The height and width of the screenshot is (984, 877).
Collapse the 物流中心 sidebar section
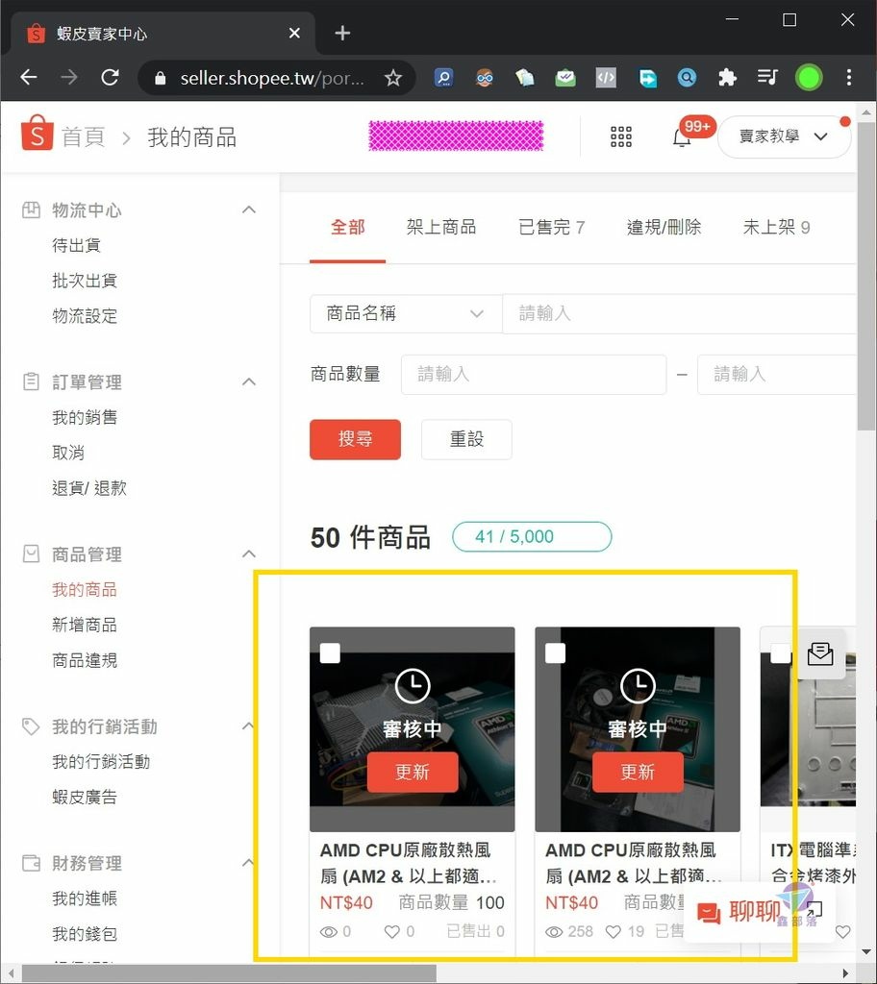click(x=249, y=209)
